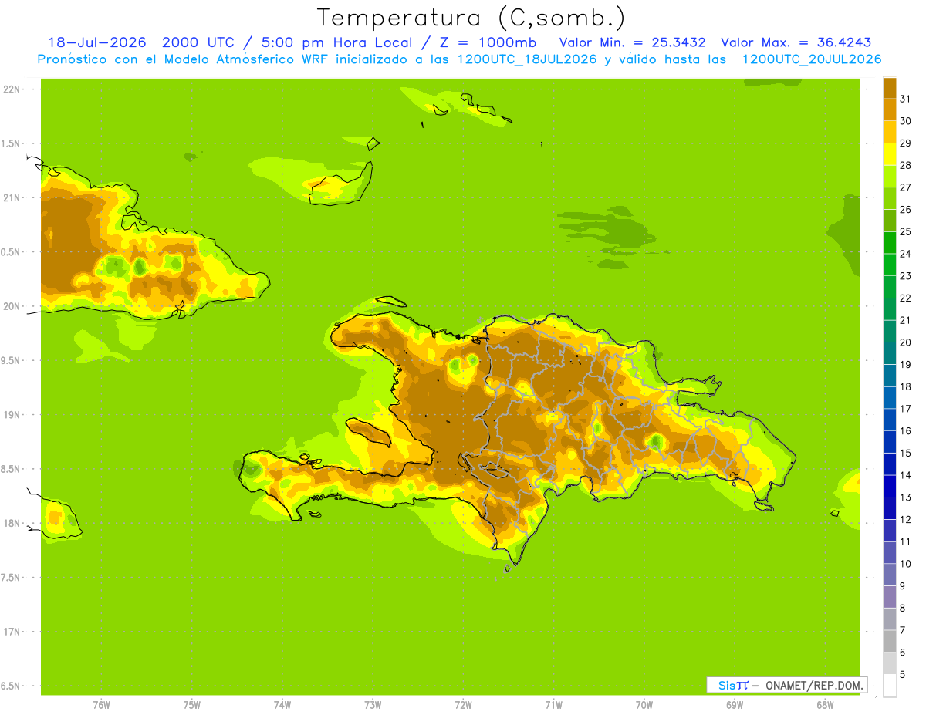Click the 72W longitude axis label
The height and width of the screenshot is (715, 926).
coord(463,705)
